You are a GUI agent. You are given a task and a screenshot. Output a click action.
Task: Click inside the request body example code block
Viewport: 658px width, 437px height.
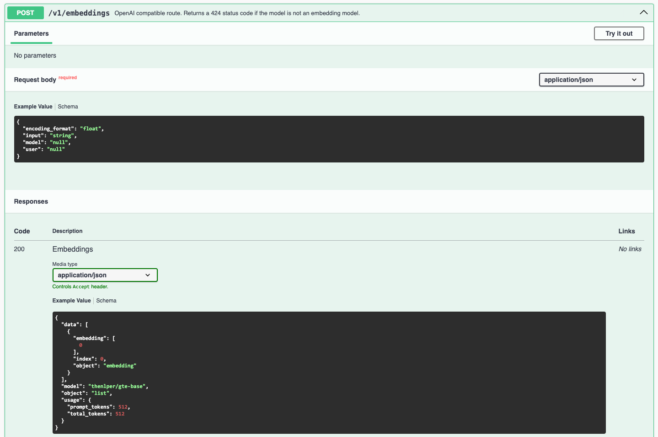(x=329, y=139)
